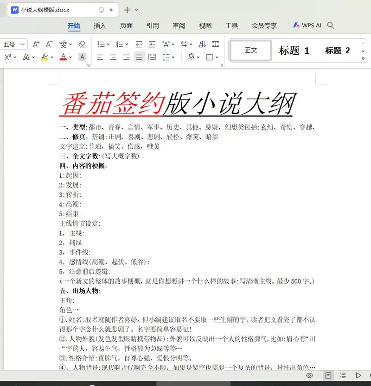Click the line spacing icon

166,57
